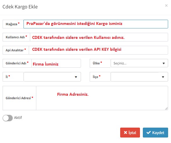Click the İl label
Image resolution: width=171 pixels, height=143 pixels.
tap(7, 77)
